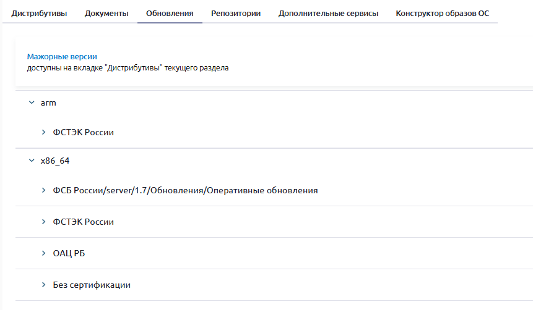The width and height of the screenshot is (533, 310).
Task: Expand the chevron next to Без сертификации
Action: (44, 285)
